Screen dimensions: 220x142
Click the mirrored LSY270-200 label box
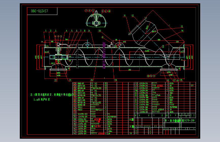pos(42,11)
